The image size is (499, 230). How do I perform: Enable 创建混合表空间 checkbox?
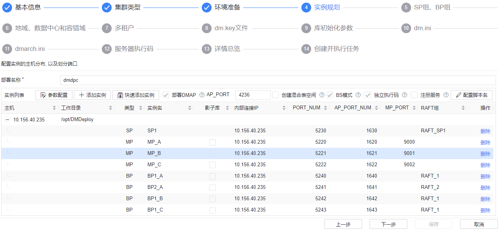tap(276, 95)
